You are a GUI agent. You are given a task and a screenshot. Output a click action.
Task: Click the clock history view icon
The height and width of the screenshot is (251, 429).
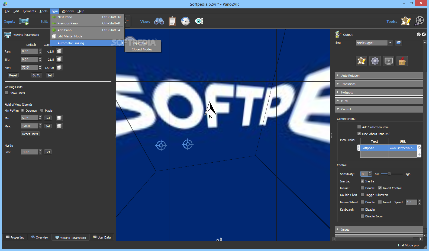pos(185,21)
